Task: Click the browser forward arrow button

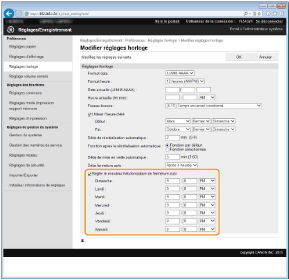Action: (18, 14)
